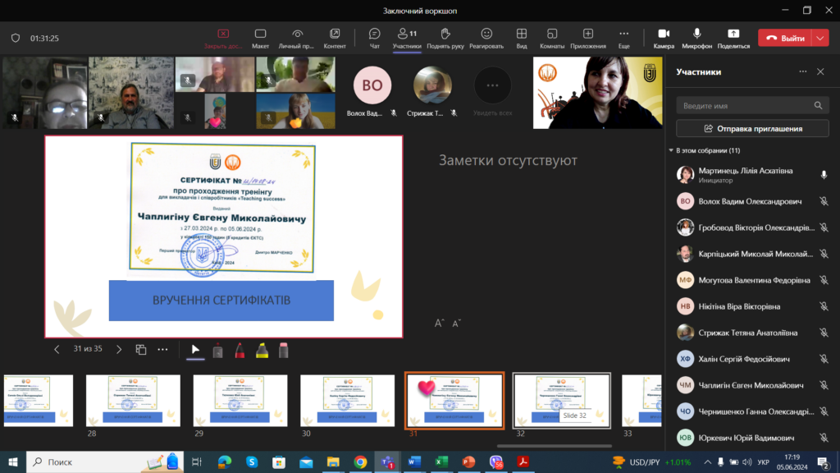The width and height of the screenshot is (840, 473).
Task: Select the red pen annotation tool
Action: [x=240, y=350]
